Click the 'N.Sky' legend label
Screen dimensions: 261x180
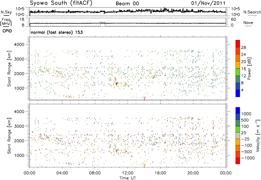click(x=6, y=12)
